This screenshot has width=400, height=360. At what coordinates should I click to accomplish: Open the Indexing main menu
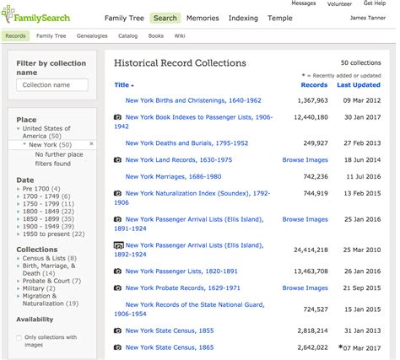click(243, 19)
